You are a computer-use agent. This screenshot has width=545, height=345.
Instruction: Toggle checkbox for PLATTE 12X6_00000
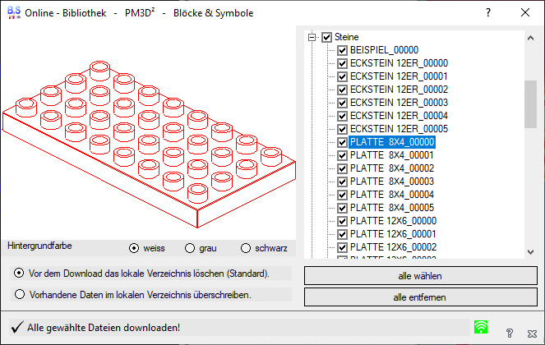pyautogui.click(x=342, y=221)
